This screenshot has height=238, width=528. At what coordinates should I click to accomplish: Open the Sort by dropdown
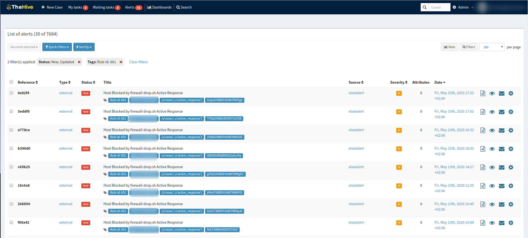point(84,47)
